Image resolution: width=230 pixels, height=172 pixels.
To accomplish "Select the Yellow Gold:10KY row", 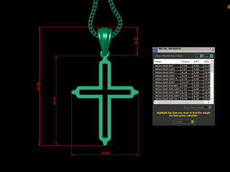I will 182,69.
